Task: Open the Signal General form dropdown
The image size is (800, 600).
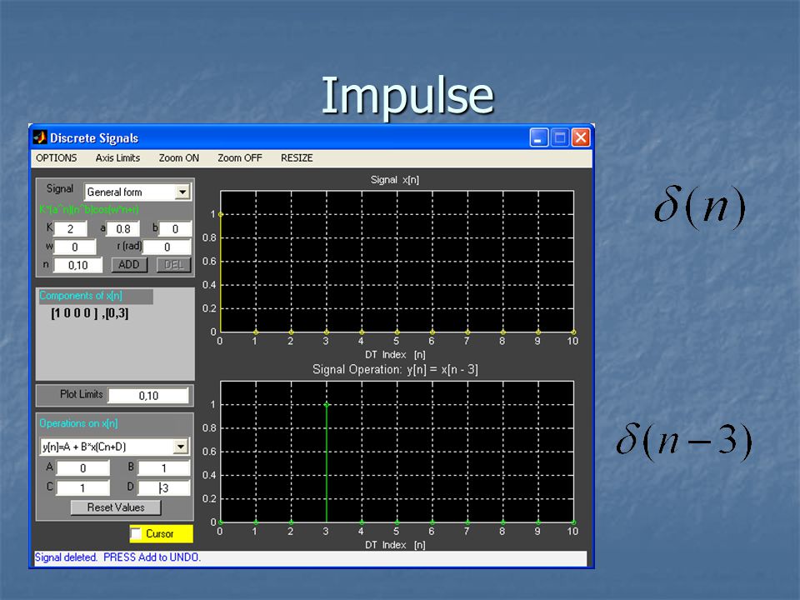Action: [137, 192]
